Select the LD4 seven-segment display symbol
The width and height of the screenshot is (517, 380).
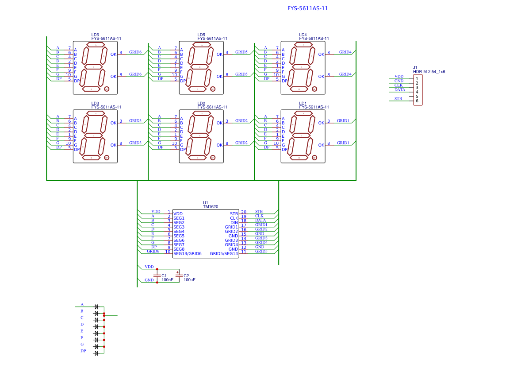click(303, 68)
